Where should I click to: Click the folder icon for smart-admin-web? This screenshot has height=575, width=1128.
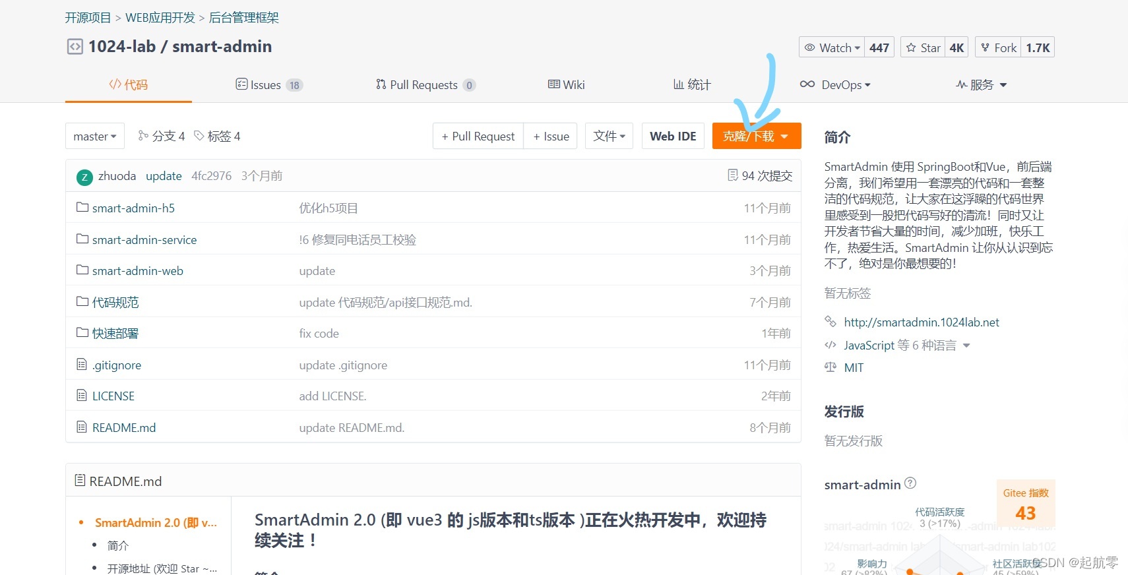[x=82, y=270]
